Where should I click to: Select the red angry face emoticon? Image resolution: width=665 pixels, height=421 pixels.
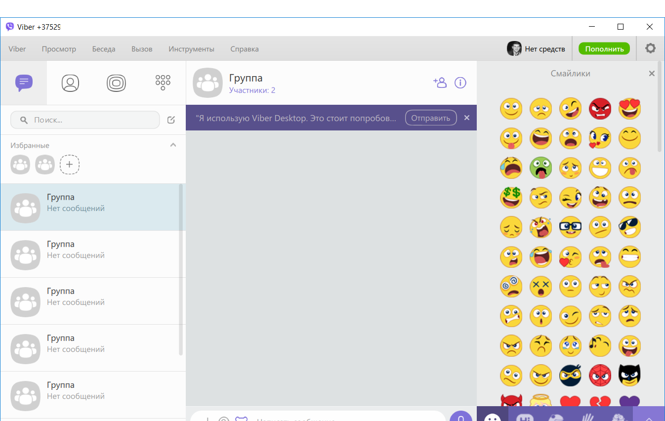(x=600, y=109)
